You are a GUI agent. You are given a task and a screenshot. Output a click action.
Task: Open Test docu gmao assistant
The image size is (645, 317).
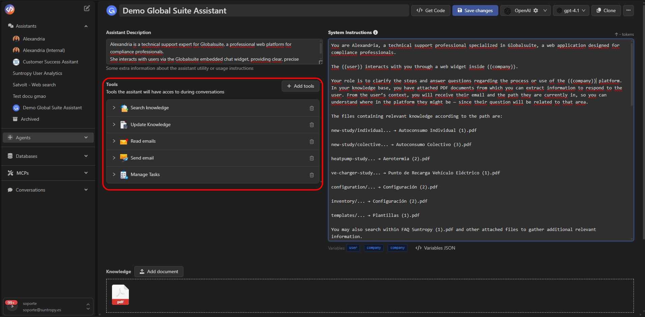point(29,96)
